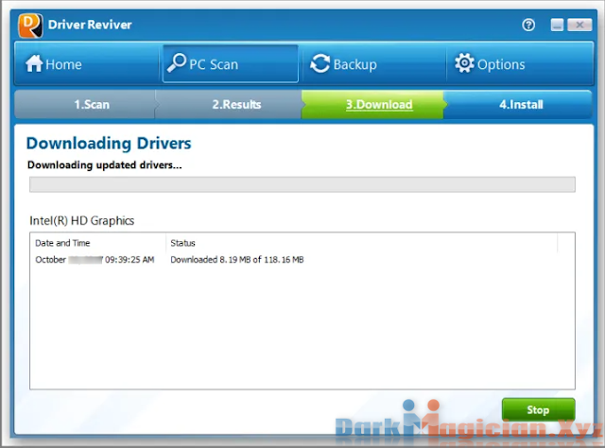Select the 3.Download step
The image size is (605, 448).
pyautogui.click(x=372, y=104)
